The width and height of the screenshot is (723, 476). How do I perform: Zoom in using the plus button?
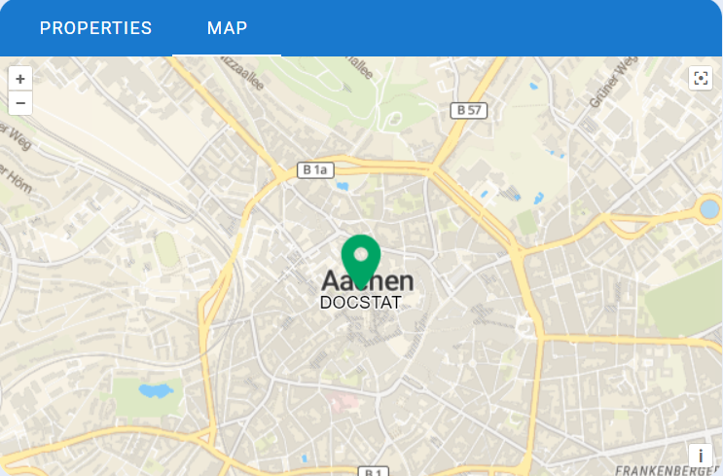20,79
